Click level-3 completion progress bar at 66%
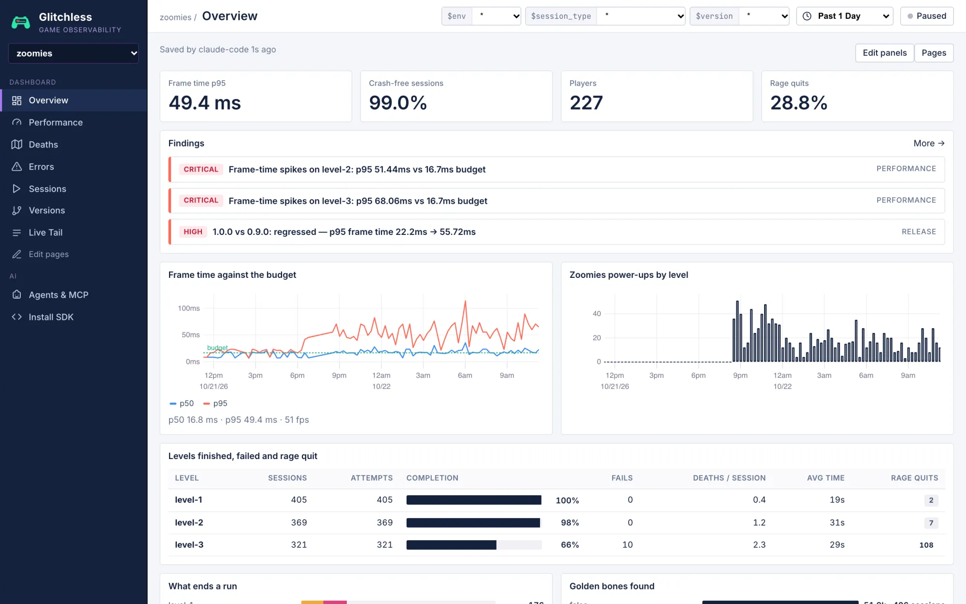966x604 pixels. pyautogui.click(x=474, y=545)
